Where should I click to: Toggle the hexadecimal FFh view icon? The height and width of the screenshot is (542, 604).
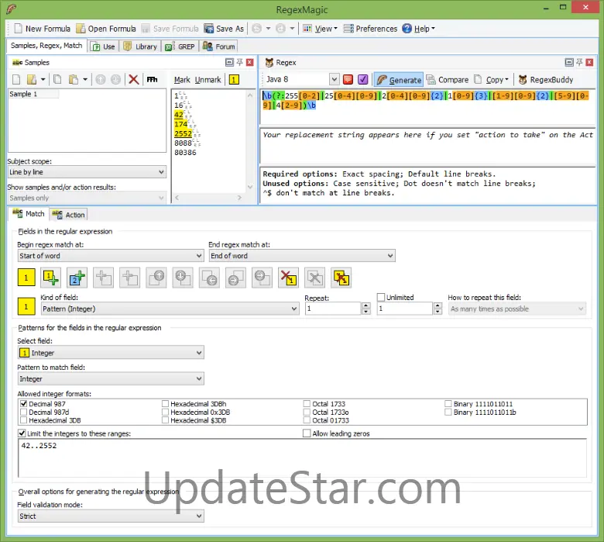point(152,79)
